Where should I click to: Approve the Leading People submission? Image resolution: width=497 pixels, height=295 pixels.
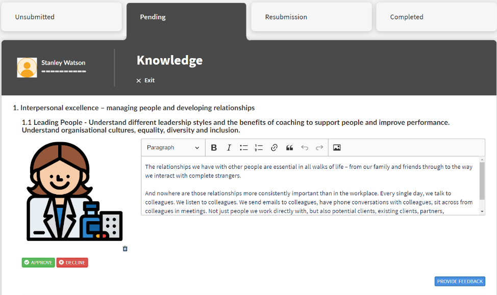click(x=38, y=262)
